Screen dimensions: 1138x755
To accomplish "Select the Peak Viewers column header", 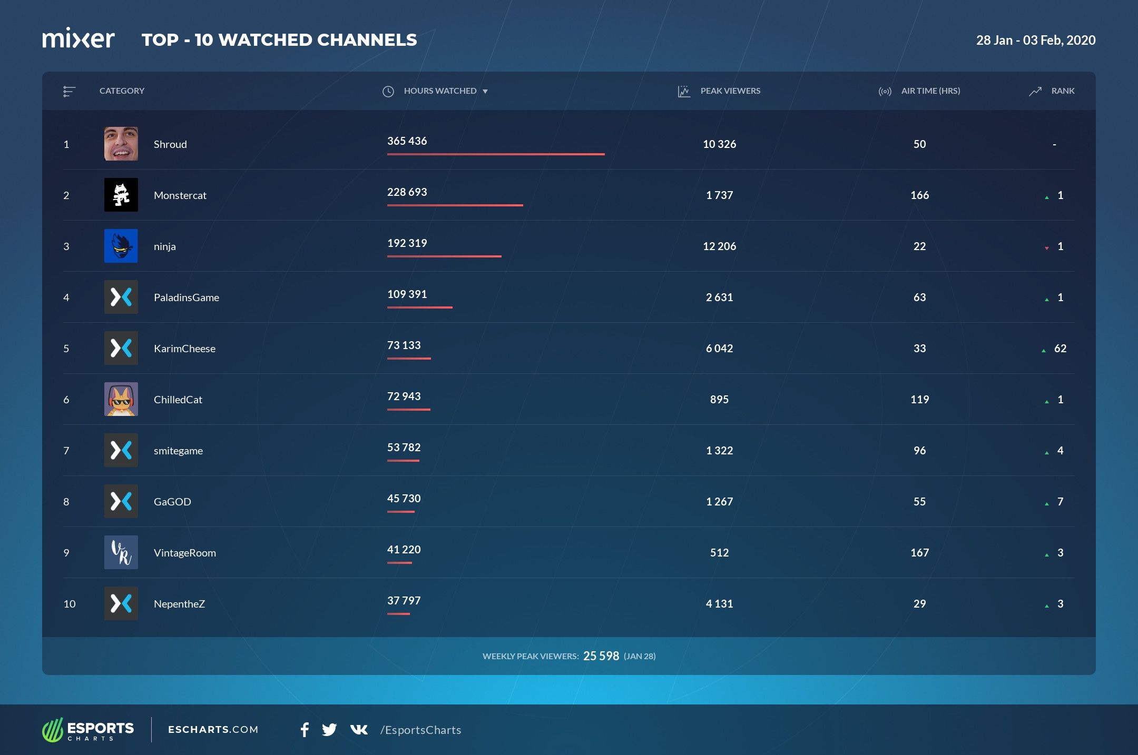I will tap(730, 91).
